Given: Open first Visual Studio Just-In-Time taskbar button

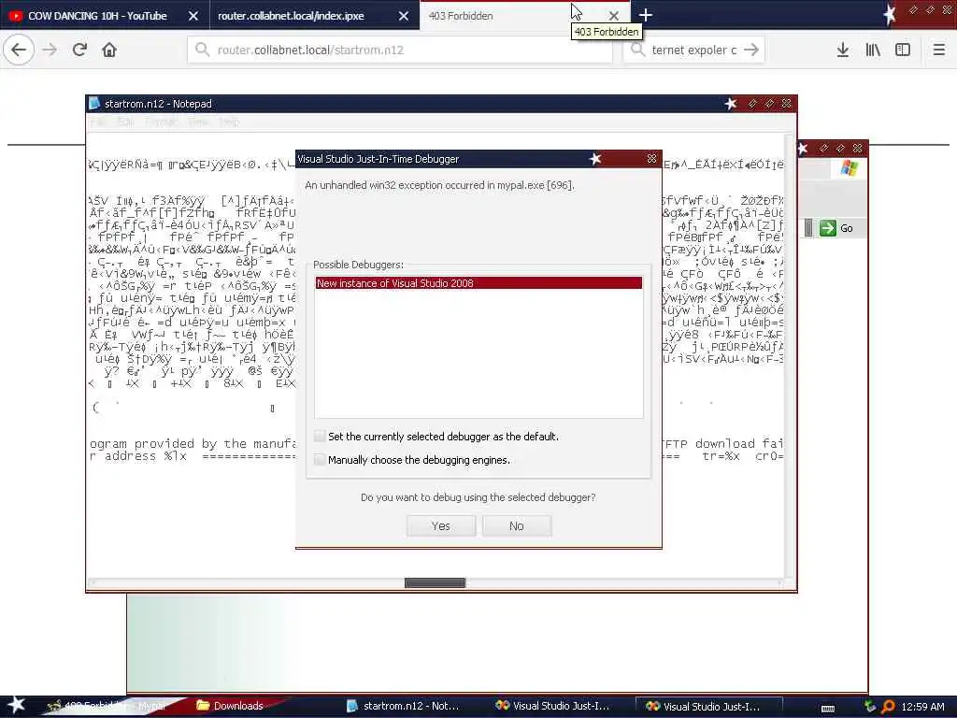Looking at the screenshot, I should [553, 706].
